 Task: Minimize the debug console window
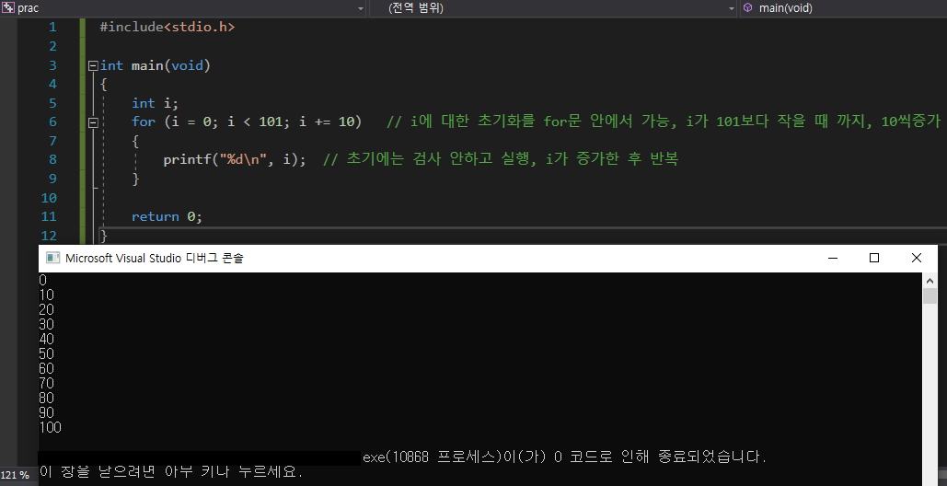pos(833,259)
